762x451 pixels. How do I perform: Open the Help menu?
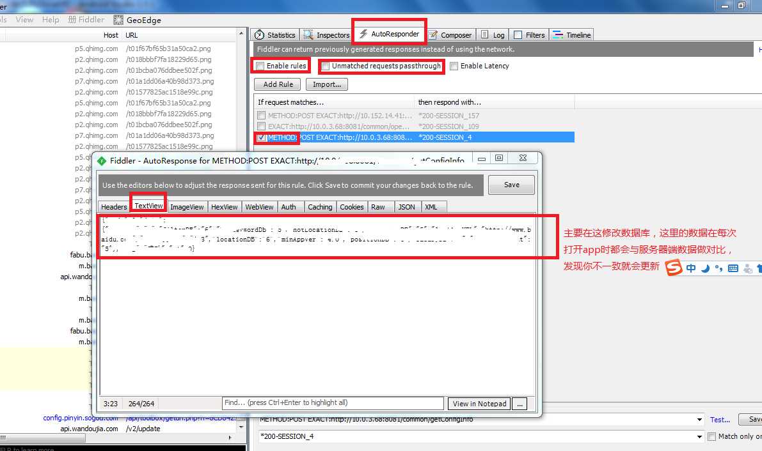click(x=51, y=19)
